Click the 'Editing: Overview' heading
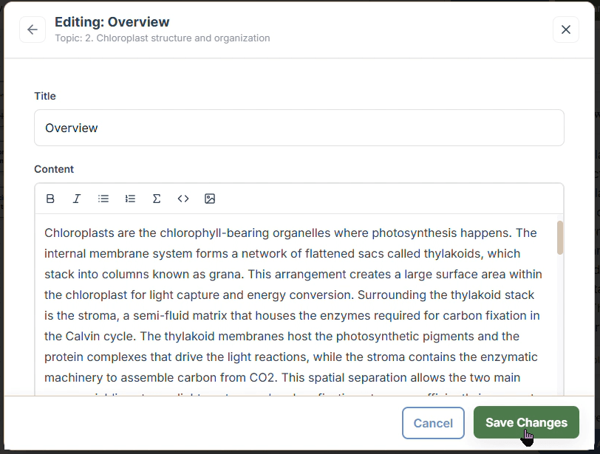 pos(112,22)
